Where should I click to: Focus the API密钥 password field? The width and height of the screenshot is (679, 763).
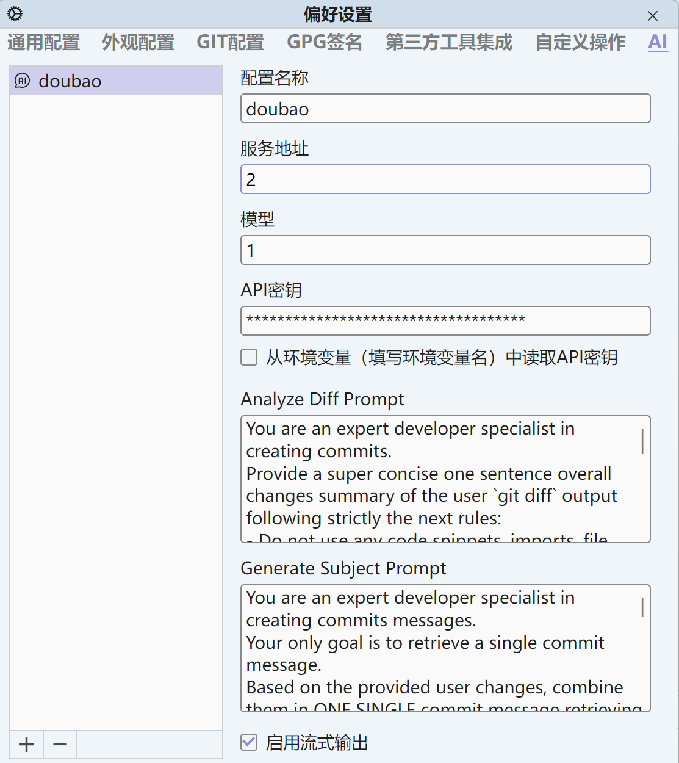[445, 321]
